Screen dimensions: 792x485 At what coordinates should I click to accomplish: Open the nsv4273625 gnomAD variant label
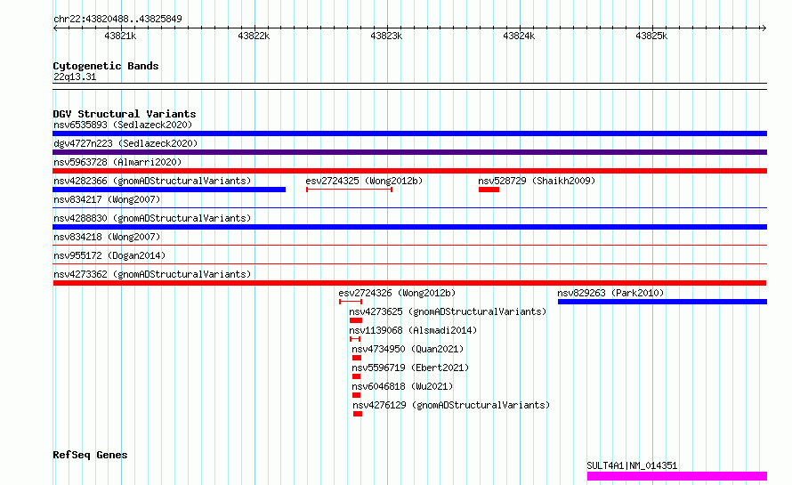(448, 311)
